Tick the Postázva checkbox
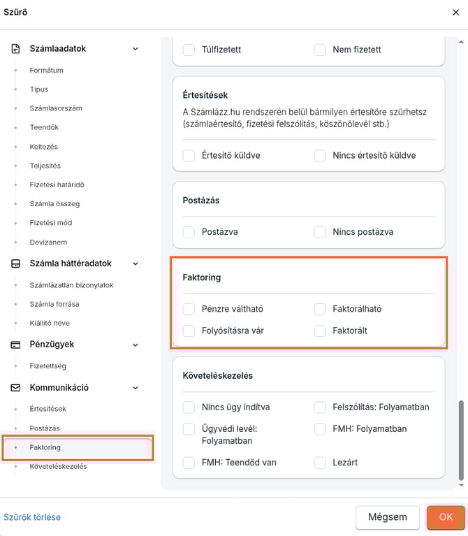468x536 pixels. pos(189,231)
